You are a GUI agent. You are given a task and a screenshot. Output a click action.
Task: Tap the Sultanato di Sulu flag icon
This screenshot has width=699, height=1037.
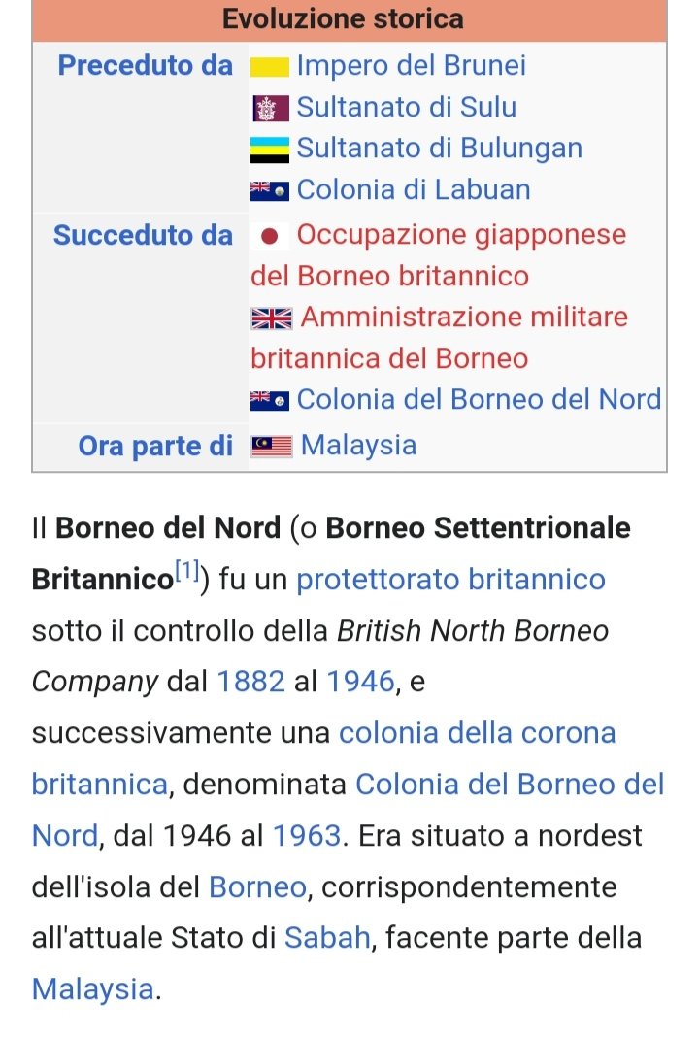point(270,109)
